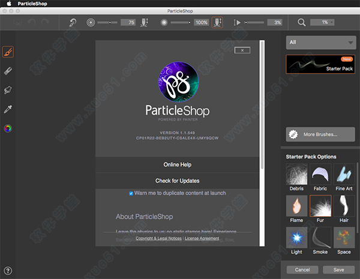Adjust the brush size slider
This screenshot has height=279, width=360.
tap(107, 22)
